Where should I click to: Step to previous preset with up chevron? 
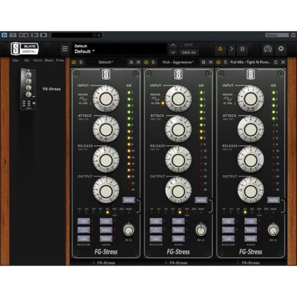(x=173, y=45)
